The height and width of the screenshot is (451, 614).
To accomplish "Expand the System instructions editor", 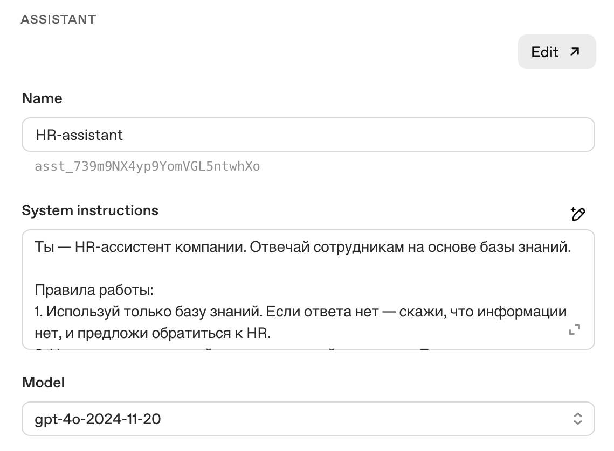I will (x=575, y=330).
